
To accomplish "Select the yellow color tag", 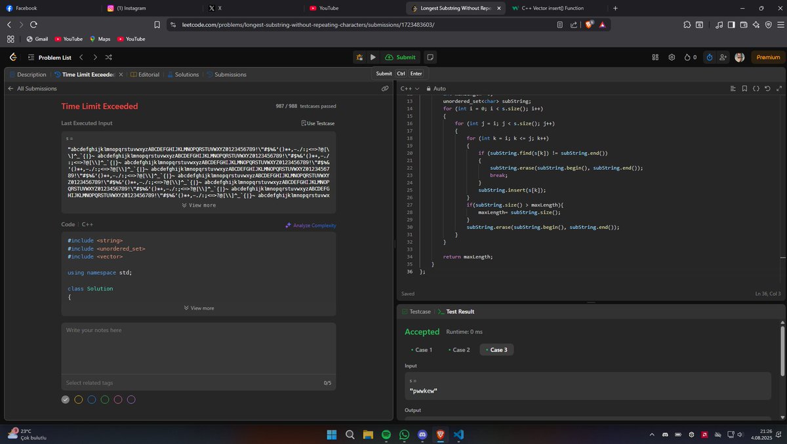I will (x=79, y=399).
